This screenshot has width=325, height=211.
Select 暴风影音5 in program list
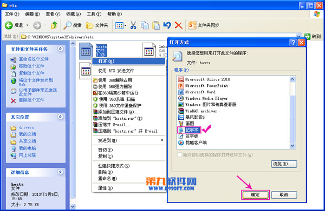coord(192,117)
